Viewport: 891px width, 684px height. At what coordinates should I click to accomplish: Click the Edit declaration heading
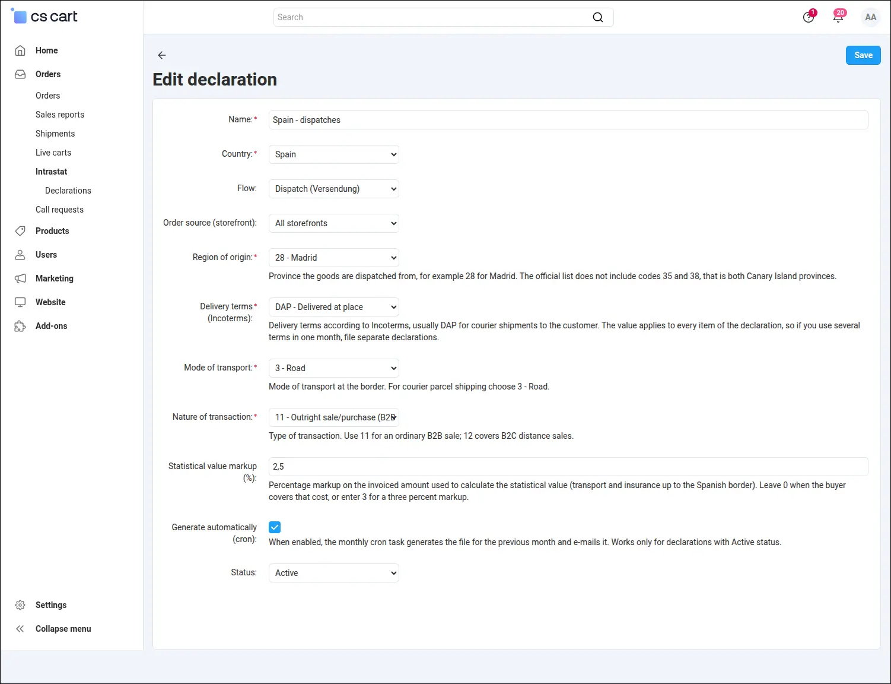pyautogui.click(x=215, y=80)
